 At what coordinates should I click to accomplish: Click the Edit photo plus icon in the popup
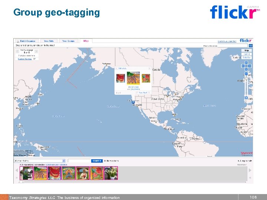(x=117, y=69)
